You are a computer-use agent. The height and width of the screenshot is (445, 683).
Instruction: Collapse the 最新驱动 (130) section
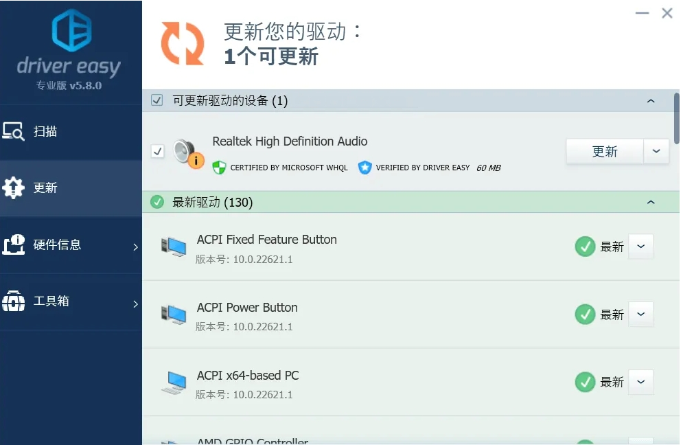pyautogui.click(x=651, y=202)
